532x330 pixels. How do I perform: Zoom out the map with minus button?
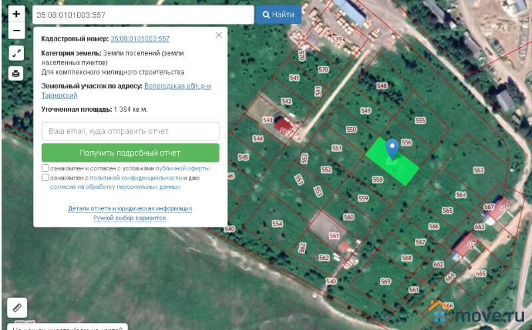pos(16,31)
